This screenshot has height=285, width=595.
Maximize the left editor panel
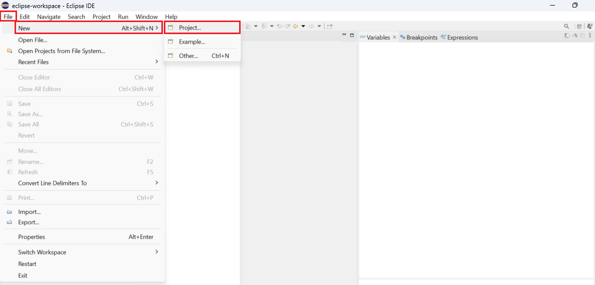pyautogui.click(x=352, y=35)
